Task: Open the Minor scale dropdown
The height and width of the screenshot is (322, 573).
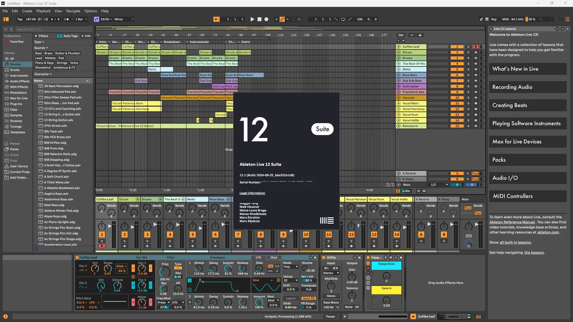Action: 124,19
